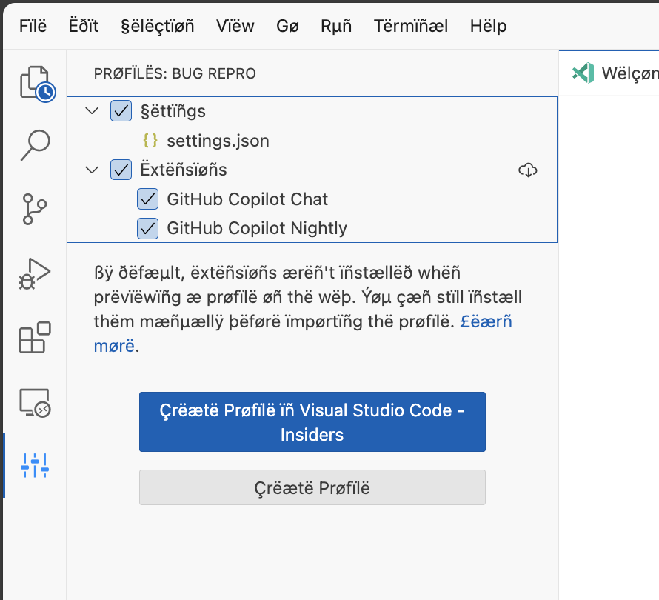Disable the GitHub Copilot Chat checkbox

(x=147, y=199)
